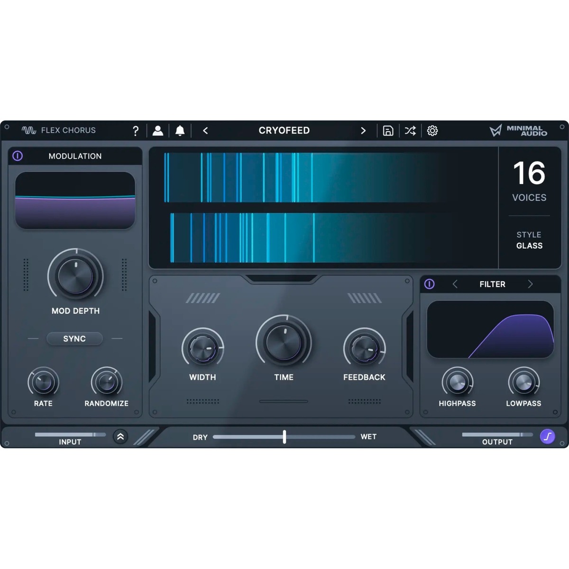
Task: Click the 16 voices value
Action: click(x=529, y=173)
